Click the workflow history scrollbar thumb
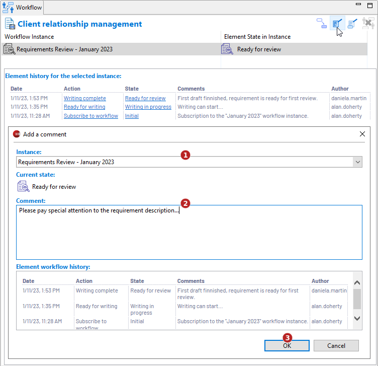Image resolution: width=378 pixels, height=366 pixels. click(357, 299)
